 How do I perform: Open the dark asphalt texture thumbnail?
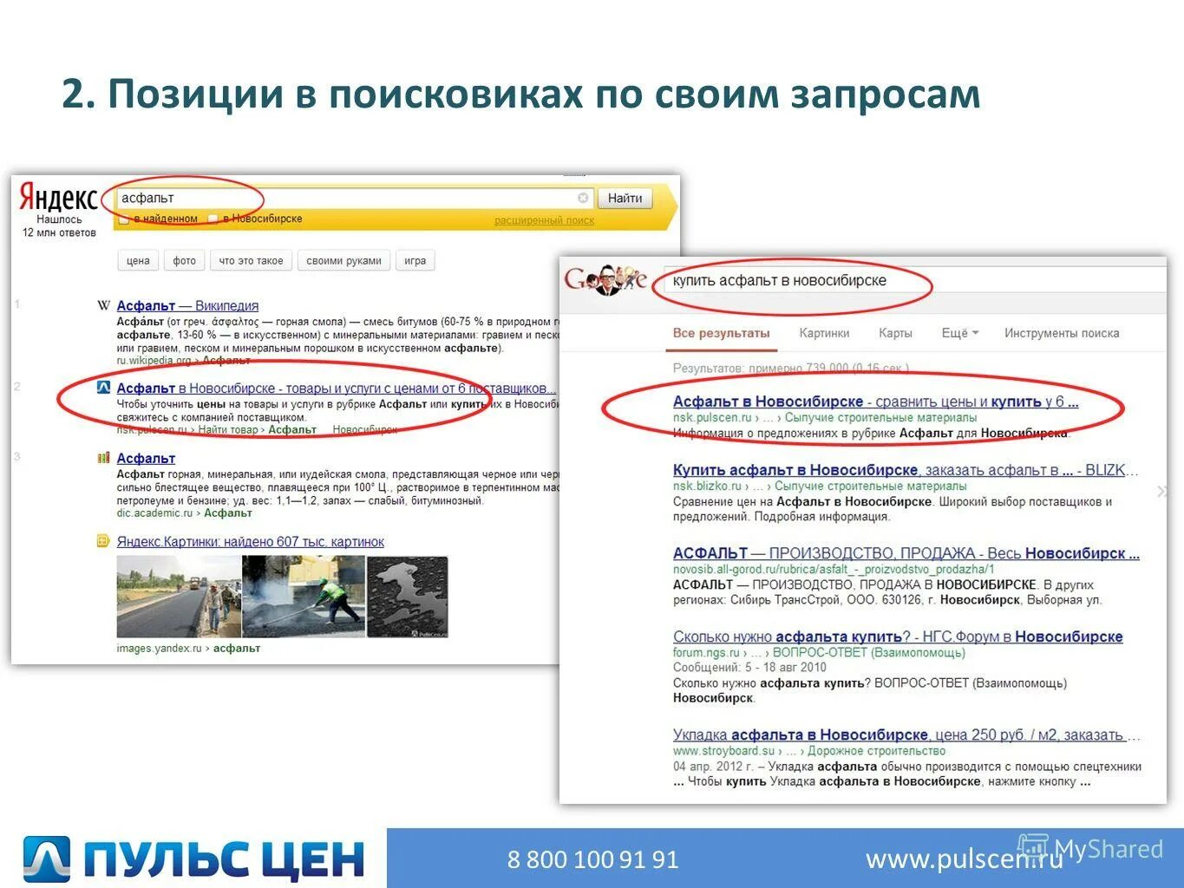click(408, 597)
